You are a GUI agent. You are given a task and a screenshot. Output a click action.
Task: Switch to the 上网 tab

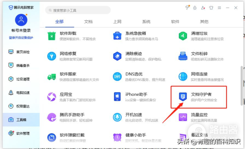(117, 22)
